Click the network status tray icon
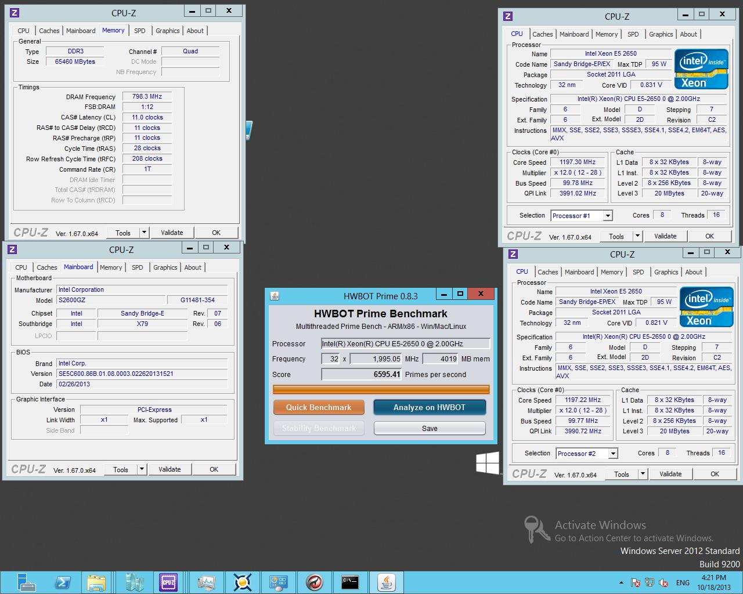Viewport: 743px width, 594px height. (650, 582)
